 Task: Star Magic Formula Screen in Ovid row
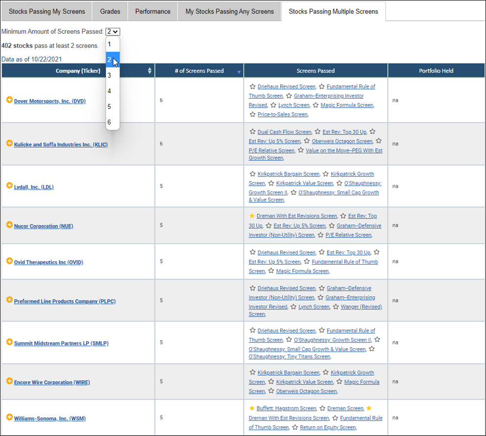(271, 271)
